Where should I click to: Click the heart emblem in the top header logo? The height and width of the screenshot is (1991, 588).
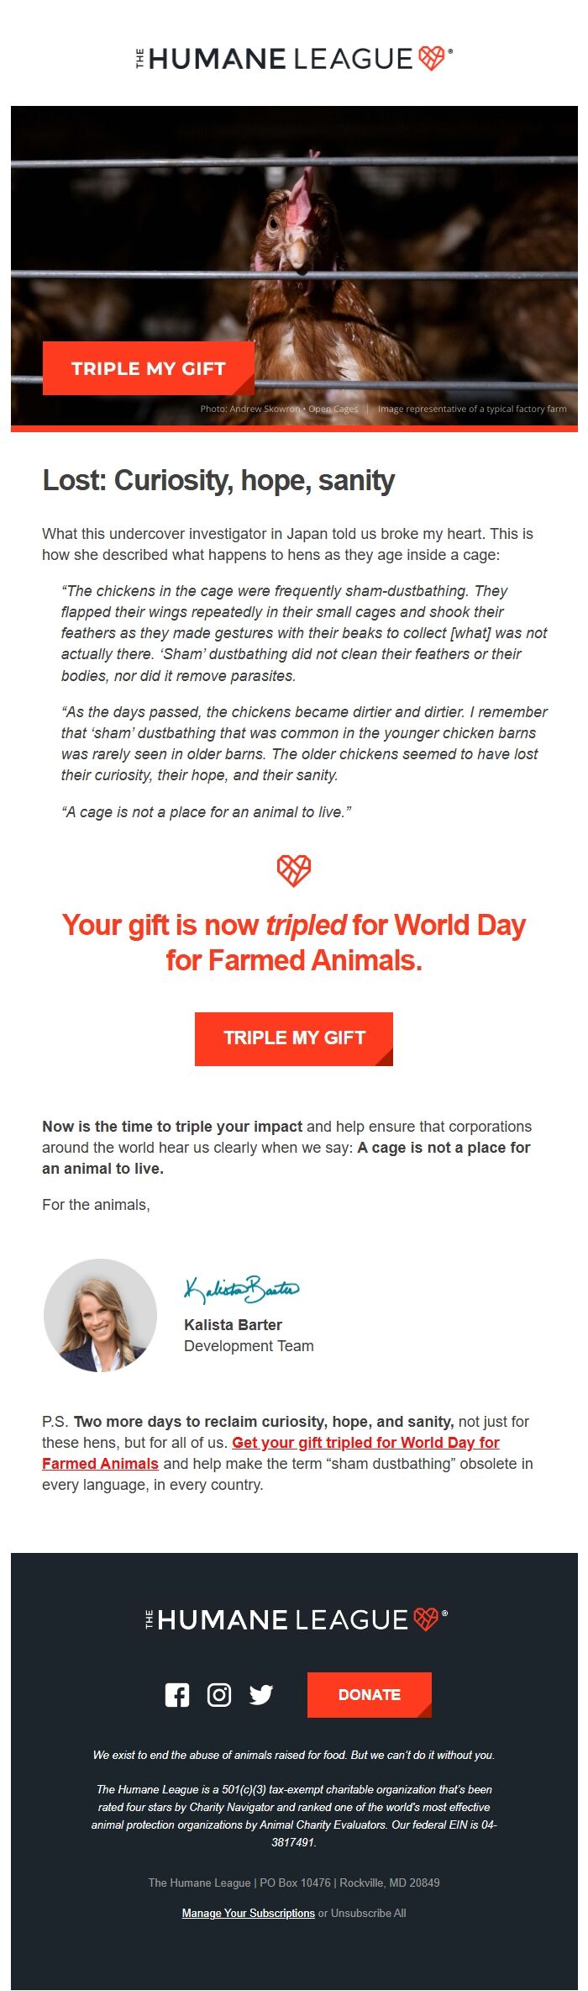pos(431,59)
